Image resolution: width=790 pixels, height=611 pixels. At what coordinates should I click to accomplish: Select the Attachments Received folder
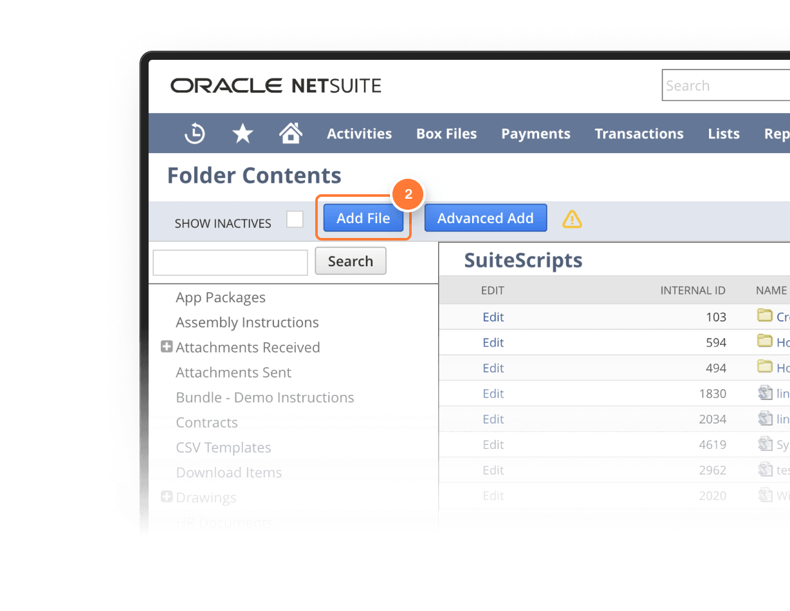click(248, 347)
